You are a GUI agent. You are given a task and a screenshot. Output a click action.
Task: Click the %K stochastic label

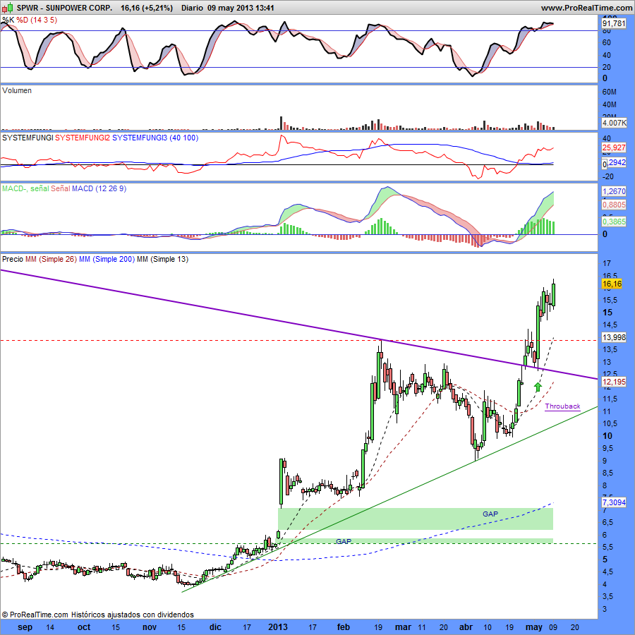(8, 20)
